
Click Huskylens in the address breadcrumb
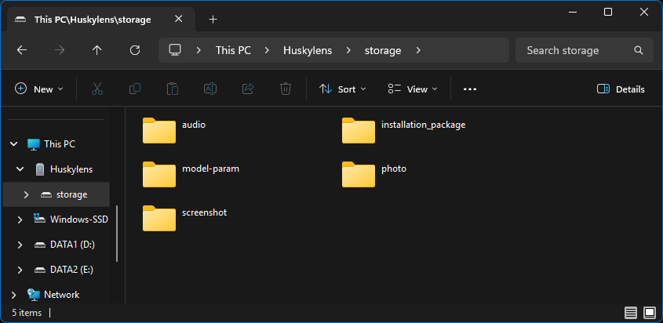pos(307,50)
